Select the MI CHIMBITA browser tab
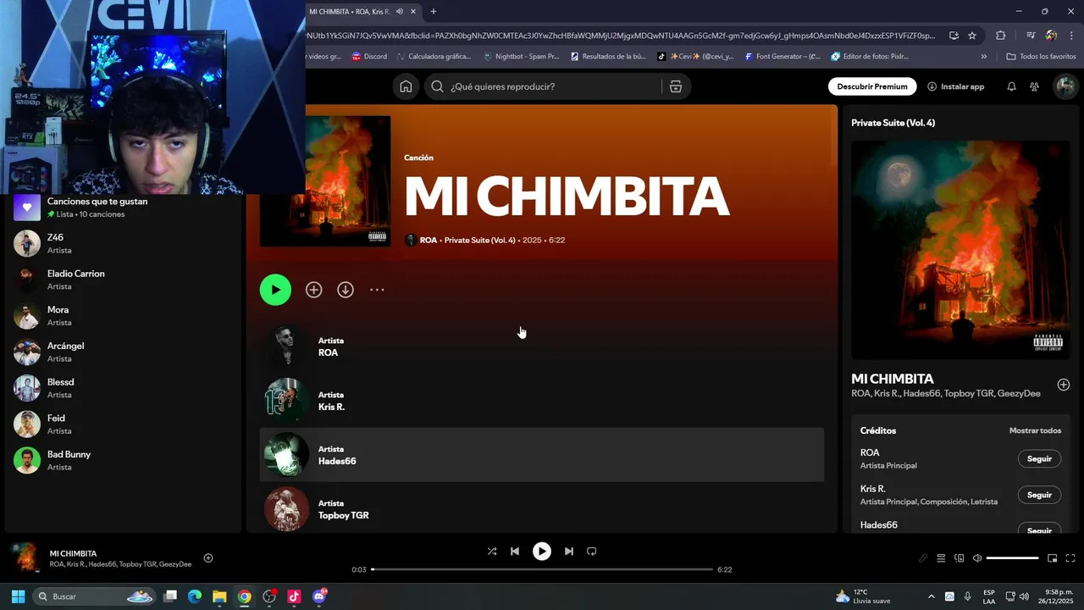 (x=362, y=12)
